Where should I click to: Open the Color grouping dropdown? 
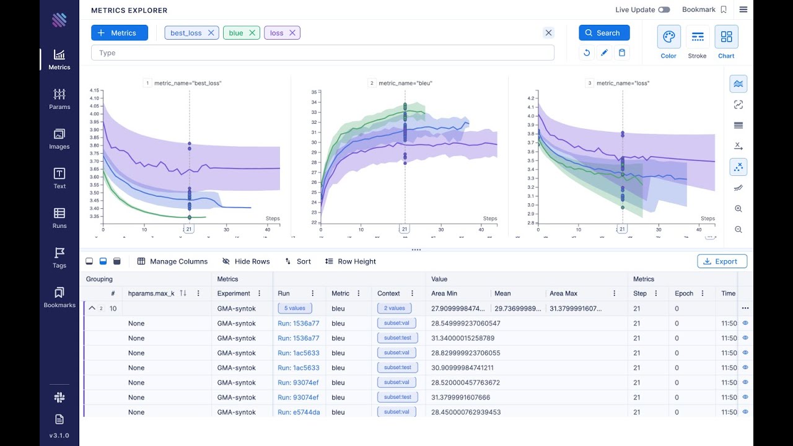pos(668,42)
